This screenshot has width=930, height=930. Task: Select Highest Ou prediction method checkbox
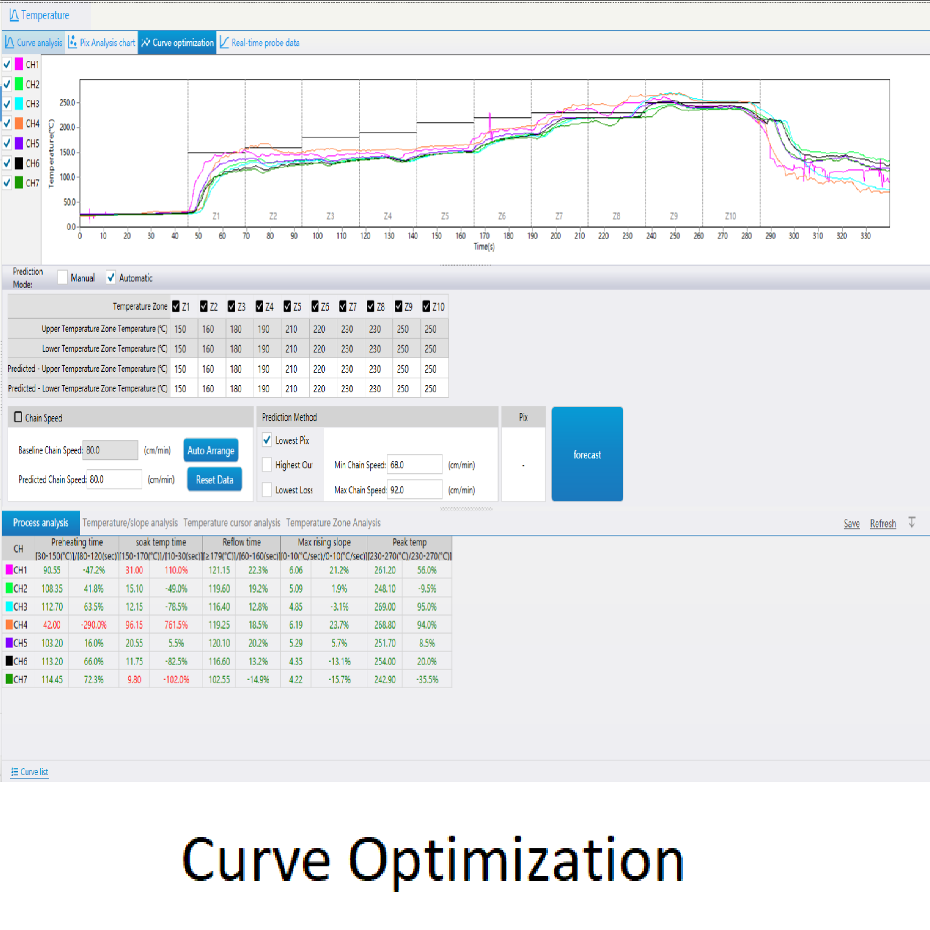pyautogui.click(x=267, y=465)
